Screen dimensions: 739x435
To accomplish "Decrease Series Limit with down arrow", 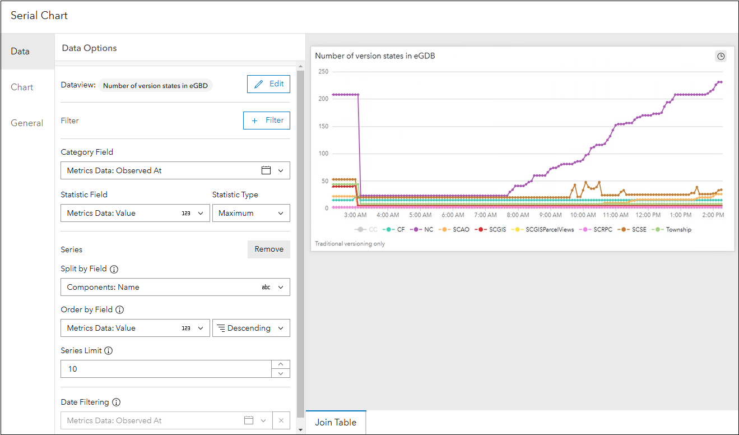I will click(281, 373).
